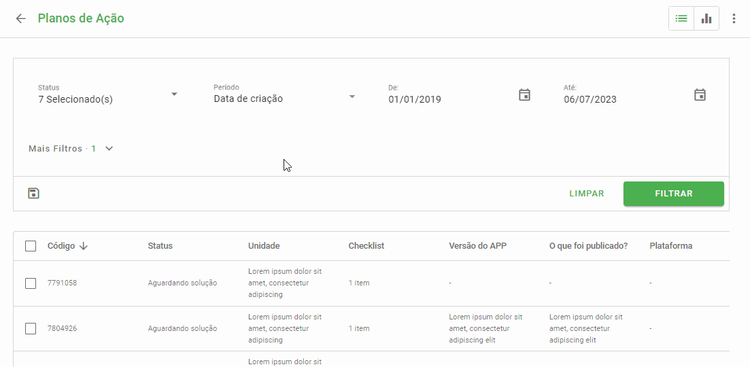The height and width of the screenshot is (367, 750).
Task: Click the code 7804926 cell
Action: coord(62,328)
